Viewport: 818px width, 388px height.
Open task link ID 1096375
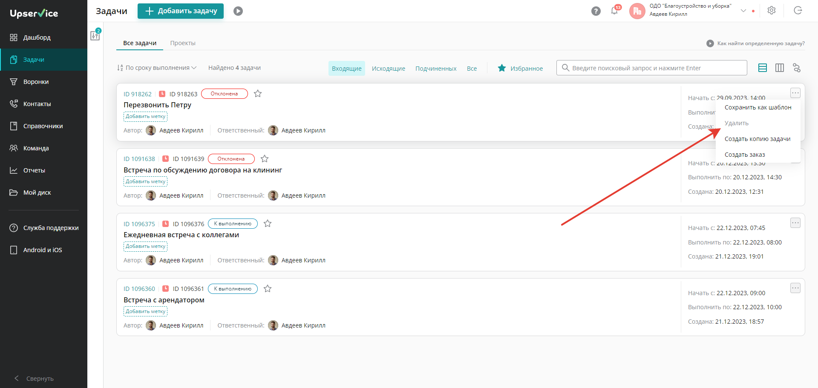tap(139, 224)
